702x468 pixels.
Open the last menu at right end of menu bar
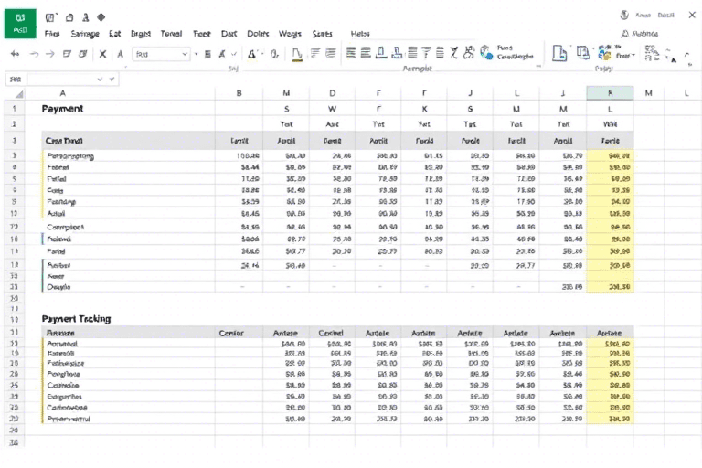(359, 33)
